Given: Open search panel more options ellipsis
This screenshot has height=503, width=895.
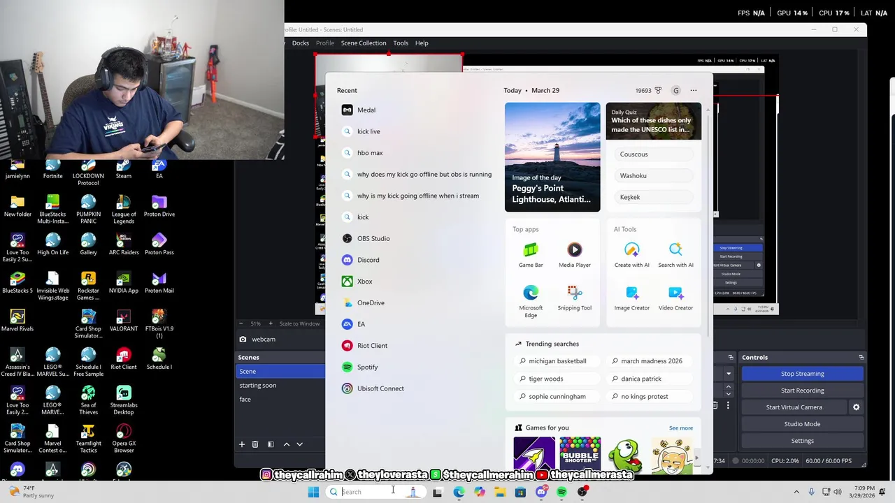Looking at the screenshot, I should (x=694, y=90).
